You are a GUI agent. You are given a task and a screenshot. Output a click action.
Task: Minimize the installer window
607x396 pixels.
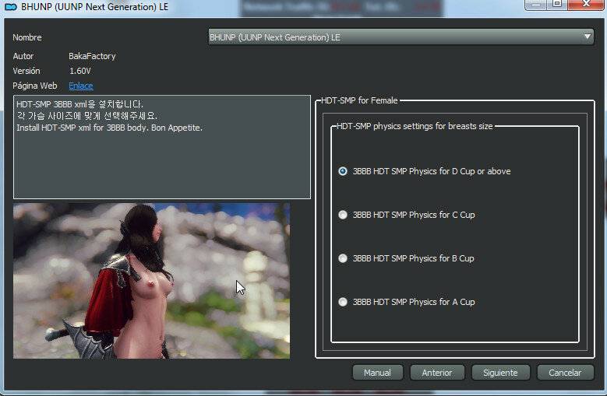536,4
